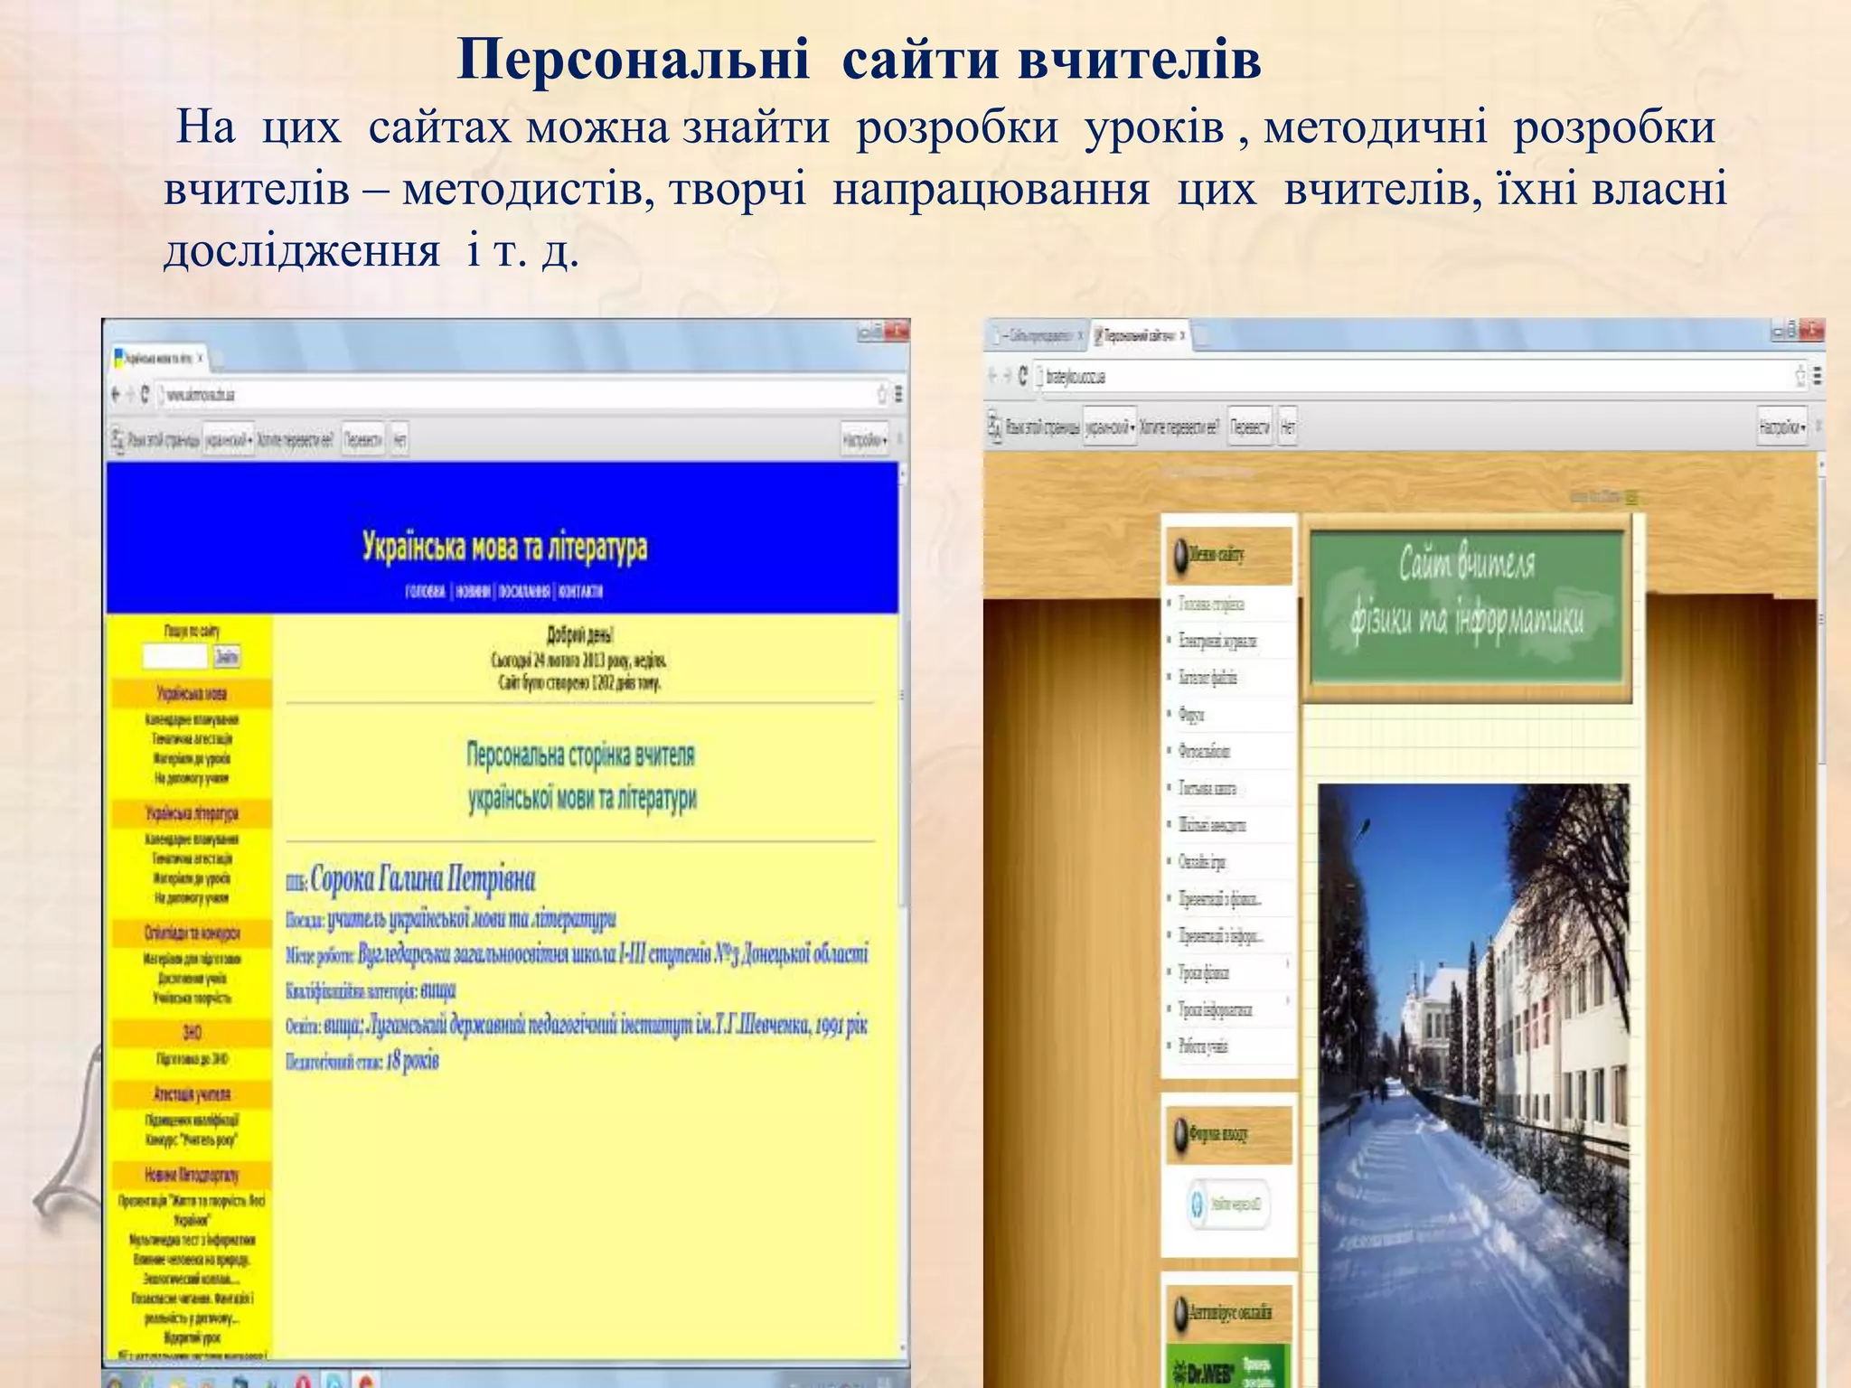Click Перевести in the right browser translate bar
The height and width of the screenshot is (1388, 1851).
(1251, 426)
